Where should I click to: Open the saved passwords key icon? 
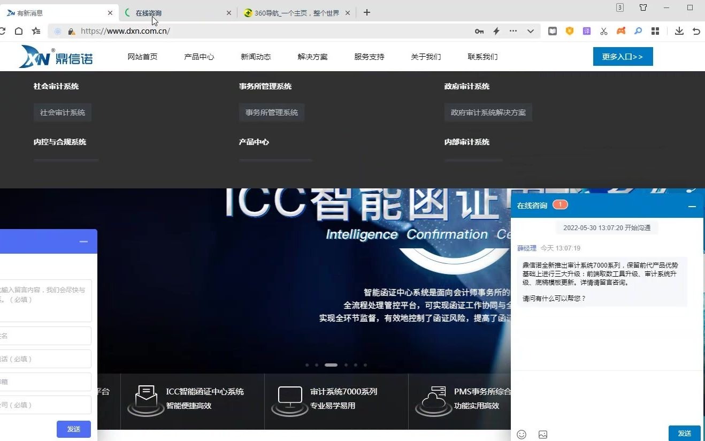[479, 31]
